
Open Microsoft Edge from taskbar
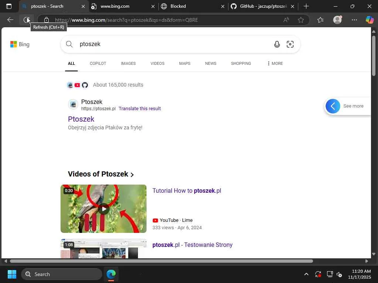pyautogui.click(x=111, y=274)
